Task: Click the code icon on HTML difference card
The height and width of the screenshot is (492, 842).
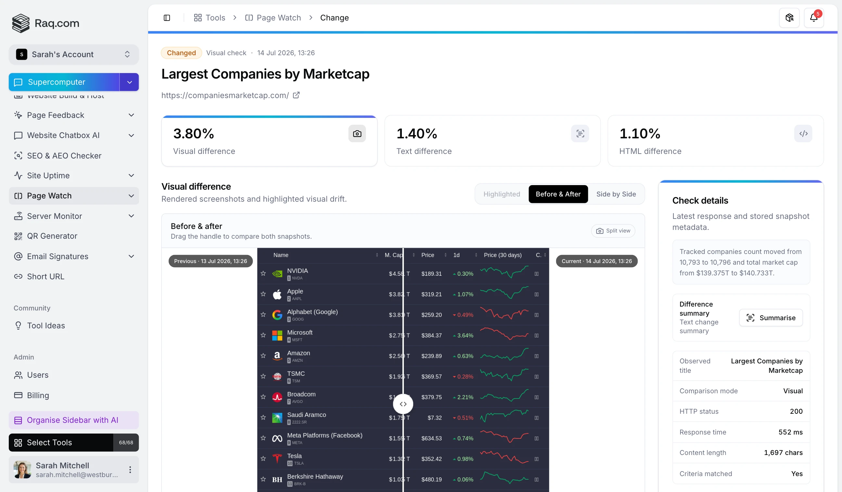Action: click(803, 133)
